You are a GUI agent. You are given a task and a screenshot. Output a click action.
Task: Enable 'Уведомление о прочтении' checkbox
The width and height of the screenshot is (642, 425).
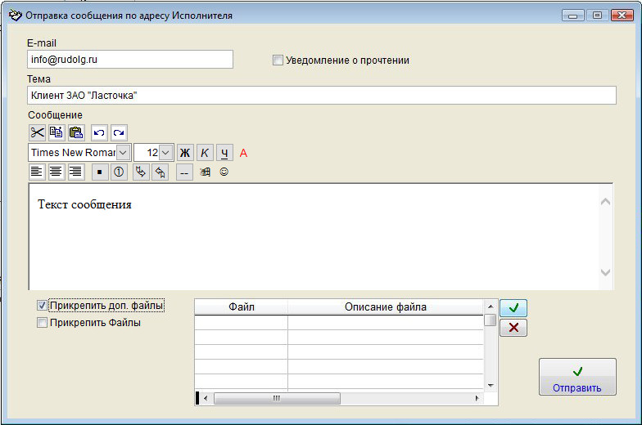click(278, 60)
